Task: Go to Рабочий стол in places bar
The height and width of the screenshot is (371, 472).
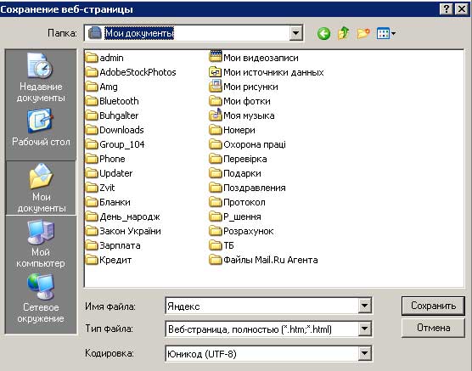Action: click(41, 128)
